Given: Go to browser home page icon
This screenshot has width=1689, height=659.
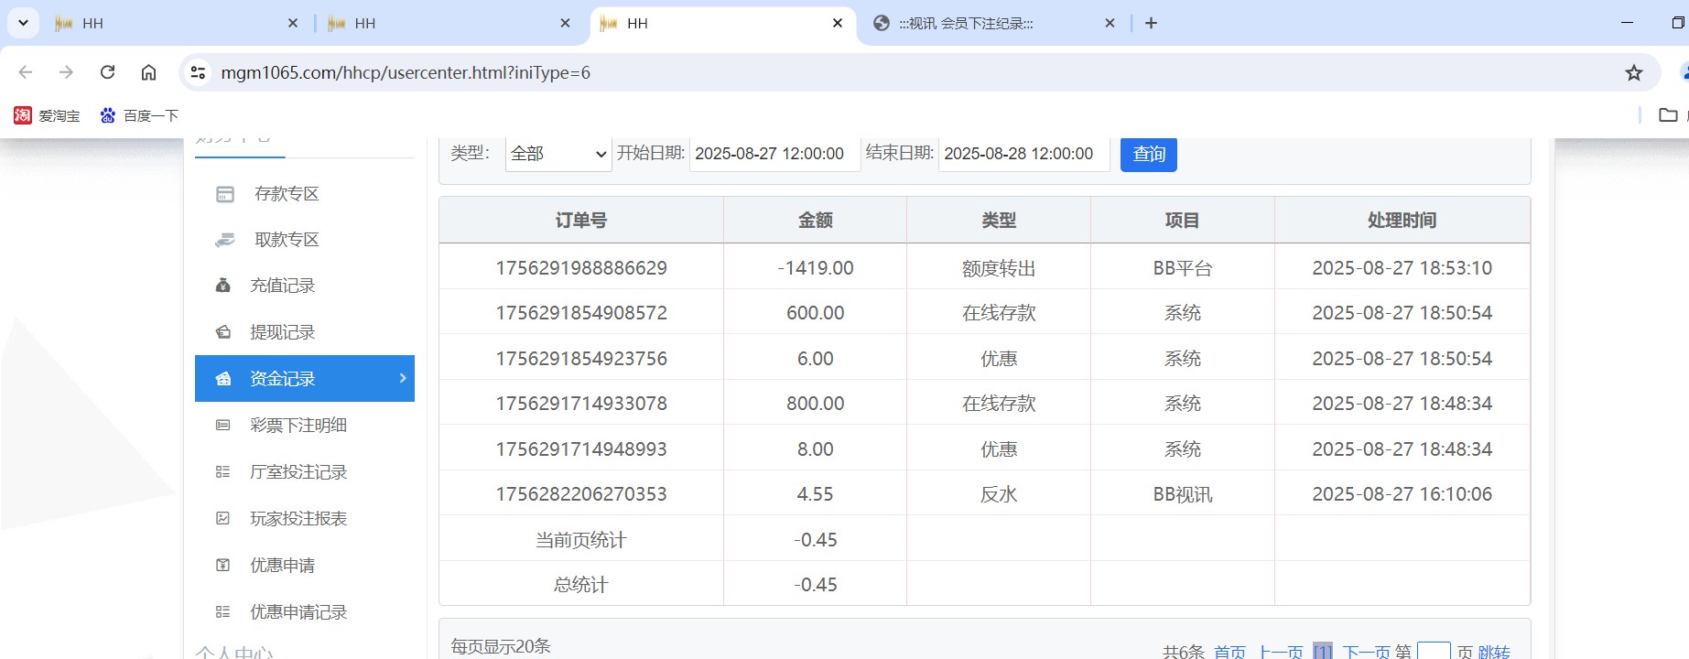Looking at the screenshot, I should [148, 72].
